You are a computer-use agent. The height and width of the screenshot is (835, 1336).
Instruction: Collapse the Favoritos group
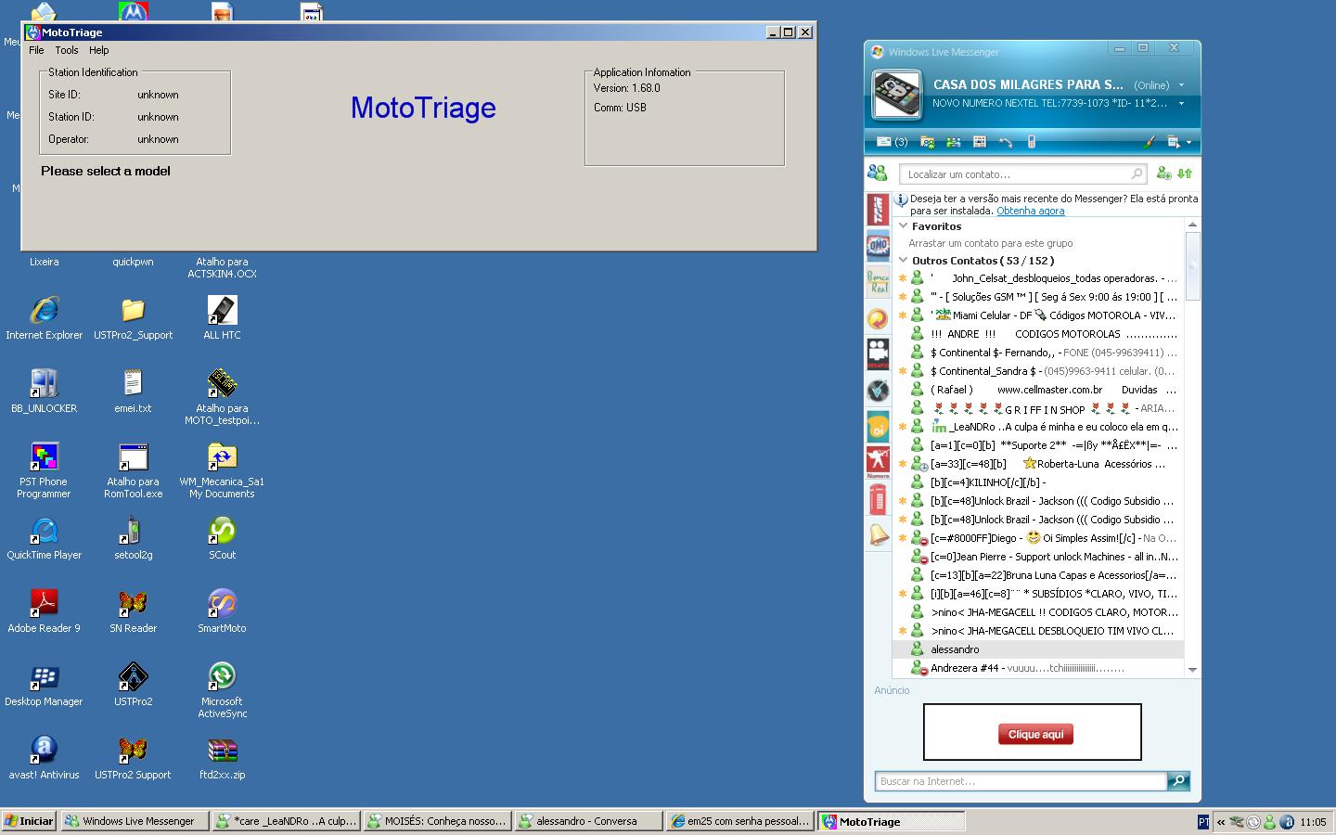(x=903, y=225)
